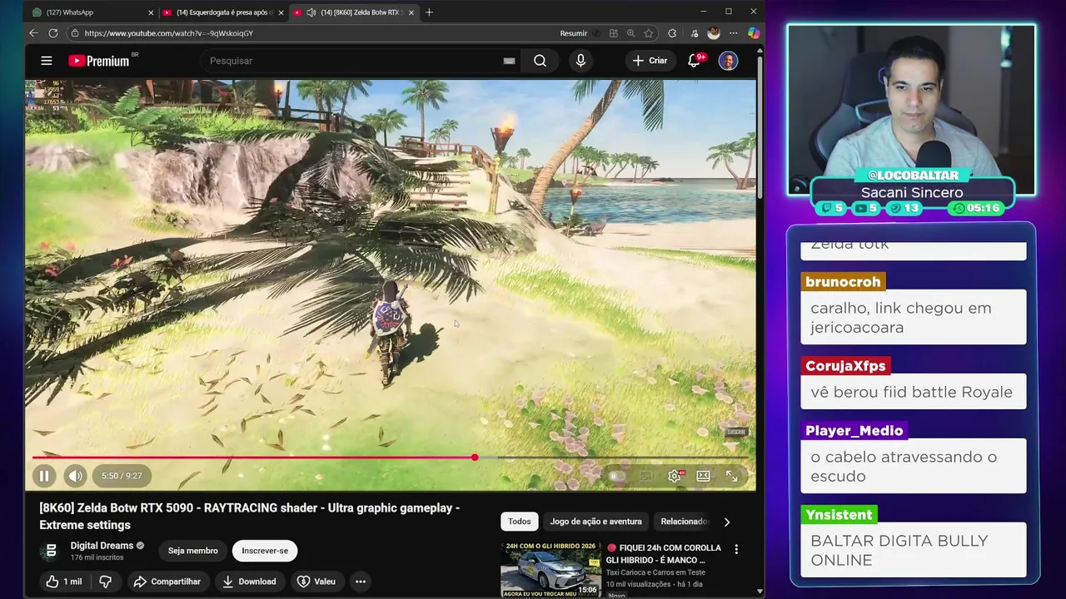Close the Zelda Botw tab
This screenshot has width=1066, height=599.
tap(411, 12)
